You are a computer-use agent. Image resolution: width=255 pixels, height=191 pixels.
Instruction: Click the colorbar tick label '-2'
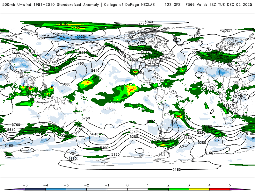pos(86,185)
